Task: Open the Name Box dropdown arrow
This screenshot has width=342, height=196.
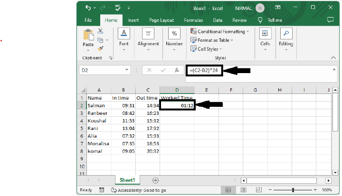Action: pos(127,70)
